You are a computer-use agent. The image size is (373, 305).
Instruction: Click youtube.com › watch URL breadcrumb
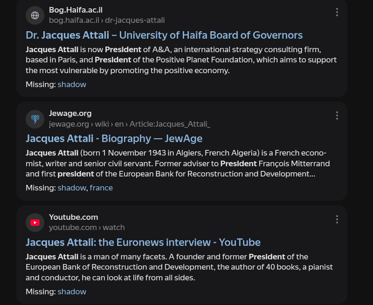87,228
